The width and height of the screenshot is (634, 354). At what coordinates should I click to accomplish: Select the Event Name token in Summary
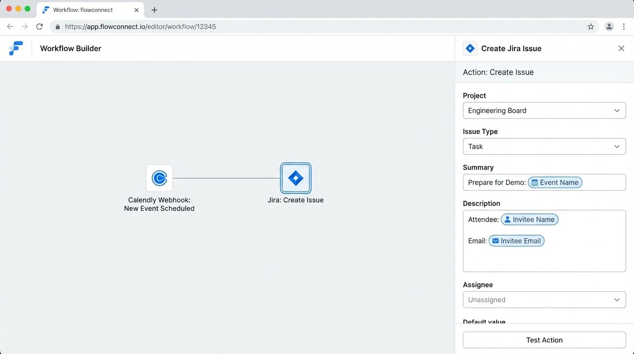555,182
